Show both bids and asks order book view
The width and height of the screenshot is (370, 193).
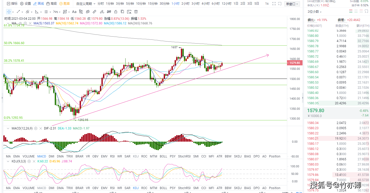pyautogui.click(x=351, y=11)
